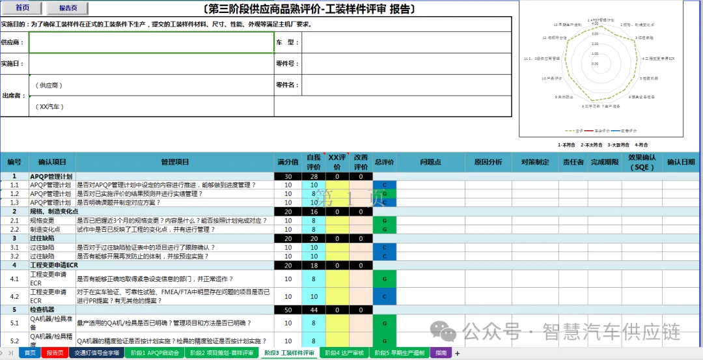This screenshot has width=703, height=360.
Task: Click the question text in row 4.2
Action: click(x=174, y=296)
